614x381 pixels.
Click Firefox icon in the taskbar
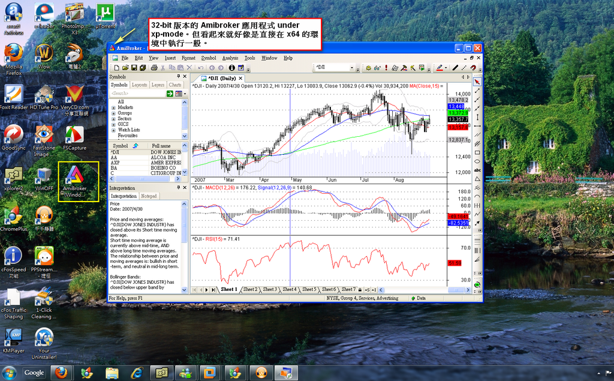click(x=61, y=373)
